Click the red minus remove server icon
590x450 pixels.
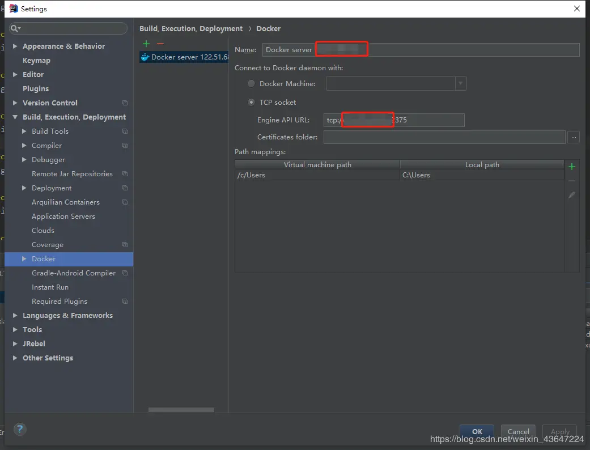tap(160, 44)
